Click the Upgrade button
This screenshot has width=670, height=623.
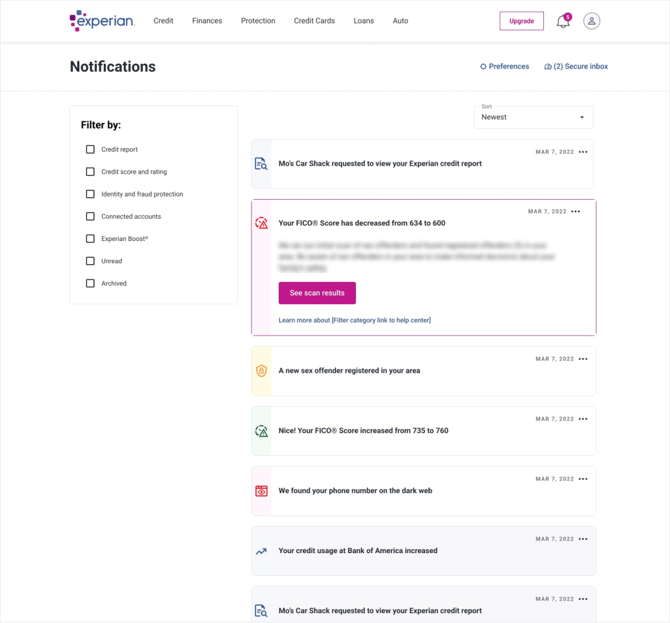click(521, 21)
